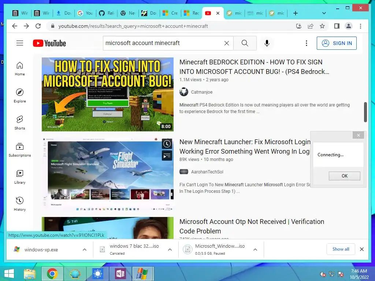This screenshot has height=281, width=375.
Task: Open History in the YouTube sidebar
Action: (x=20, y=204)
